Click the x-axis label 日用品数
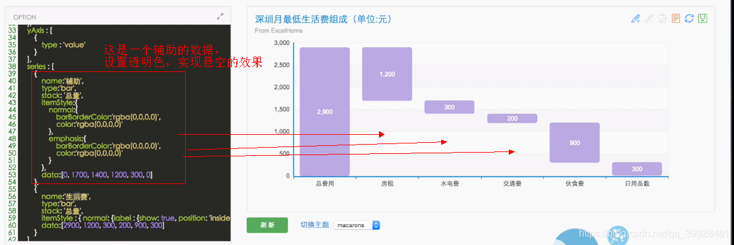 coord(637,183)
